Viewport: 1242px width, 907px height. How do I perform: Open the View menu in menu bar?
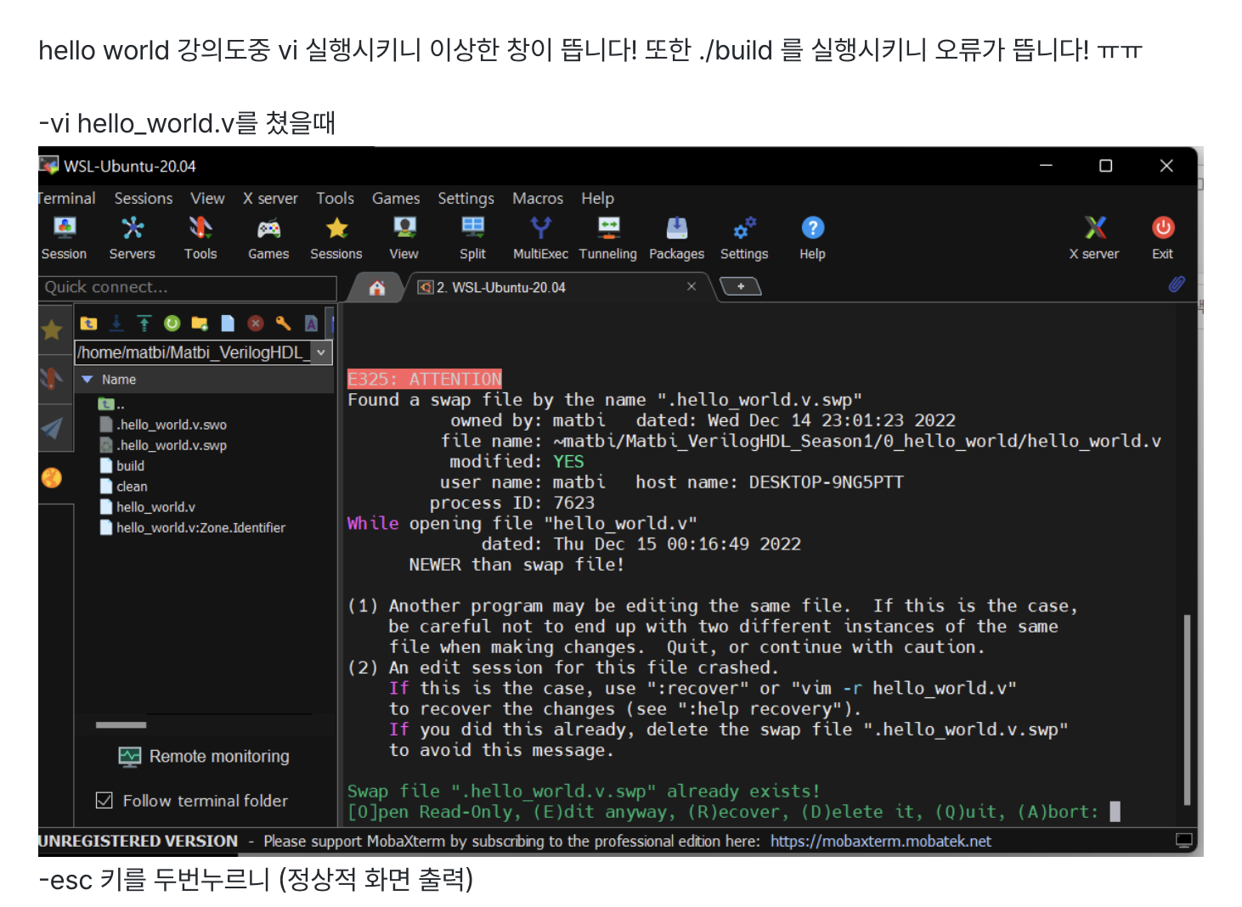[x=207, y=198]
